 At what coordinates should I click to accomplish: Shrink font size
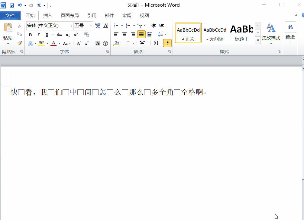87,43
